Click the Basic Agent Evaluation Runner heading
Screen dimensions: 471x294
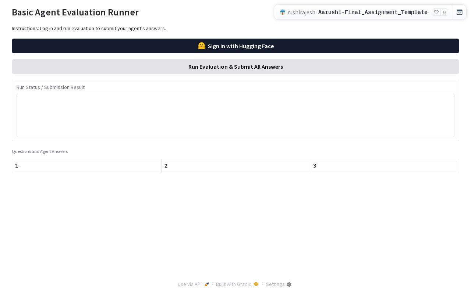pos(75,12)
